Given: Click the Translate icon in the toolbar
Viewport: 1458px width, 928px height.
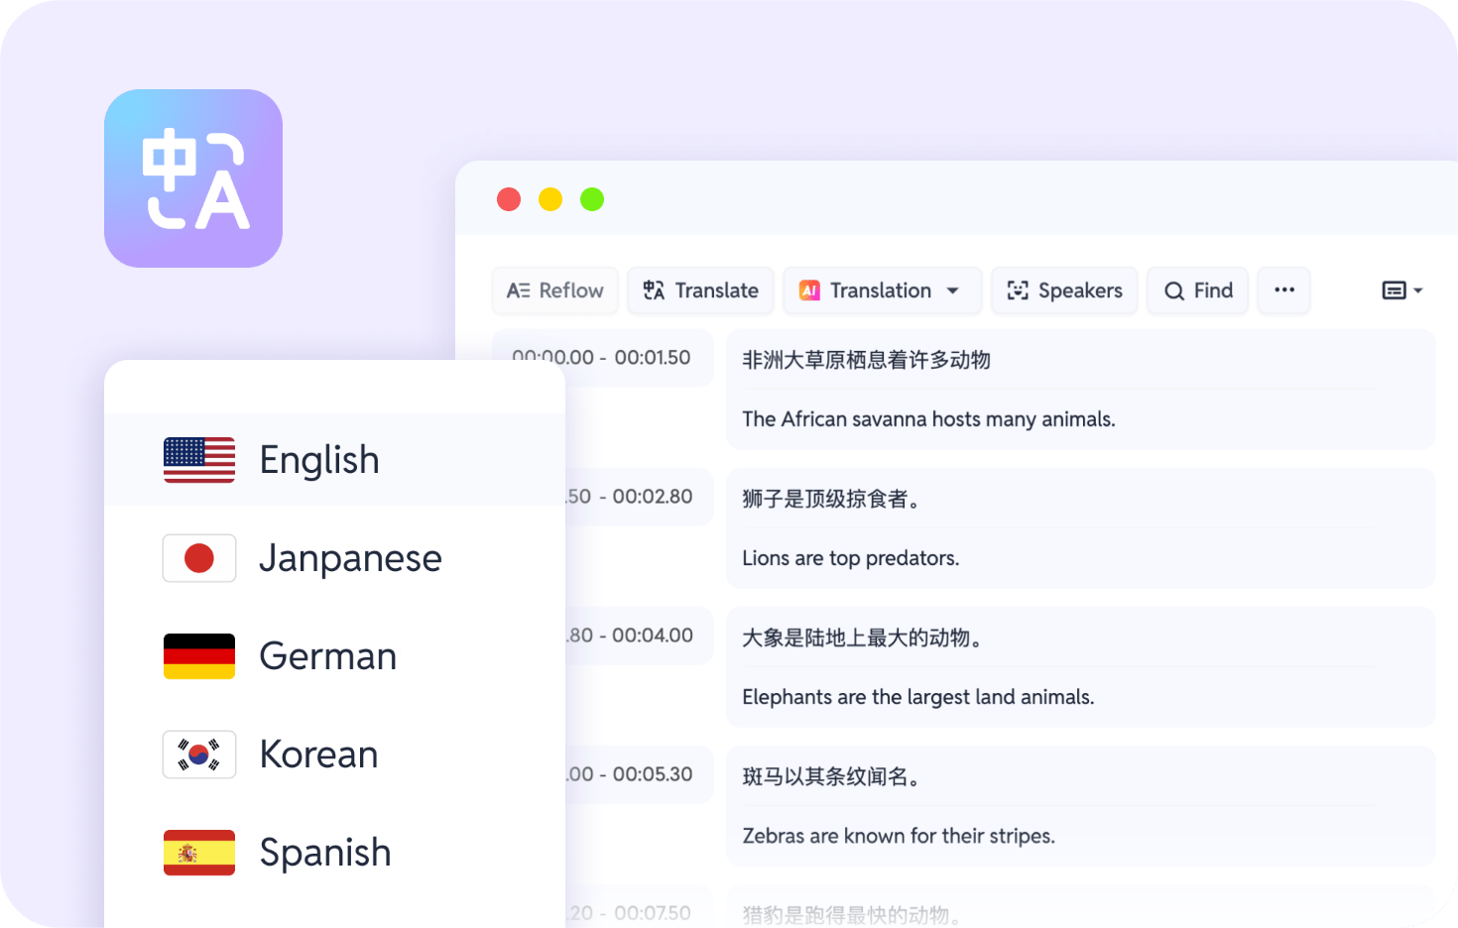Looking at the screenshot, I should click(x=653, y=290).
